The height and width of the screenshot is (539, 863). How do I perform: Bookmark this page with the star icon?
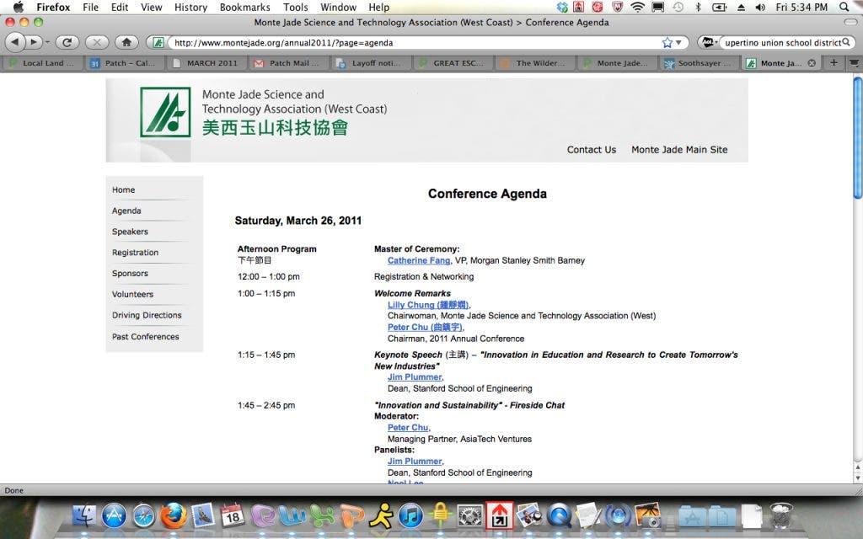coord(667,42)
